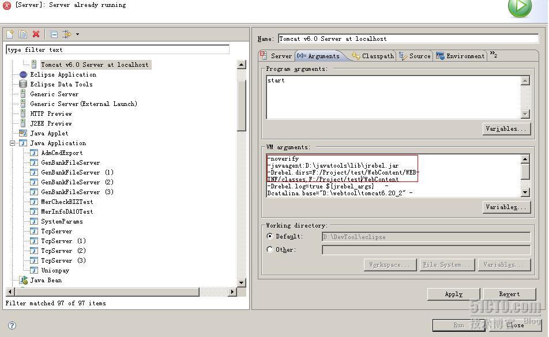Screen dimensions: 549x337
Task: Select GenBankFileServer (1) configuration
Action: (77, 172)
